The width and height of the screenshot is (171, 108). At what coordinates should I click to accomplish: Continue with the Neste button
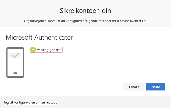pyautogui.click(x=156, y=87)
